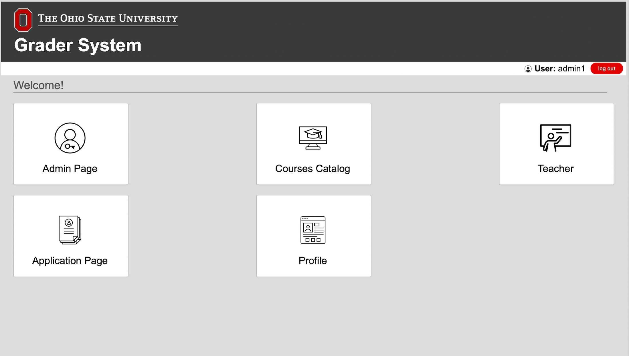The image size is (629, 356).
Task: Click the log out button
Action: point(606,69)
